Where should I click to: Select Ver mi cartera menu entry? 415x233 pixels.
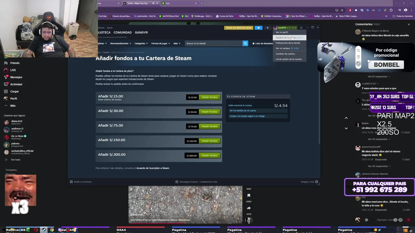pos(289,48)
